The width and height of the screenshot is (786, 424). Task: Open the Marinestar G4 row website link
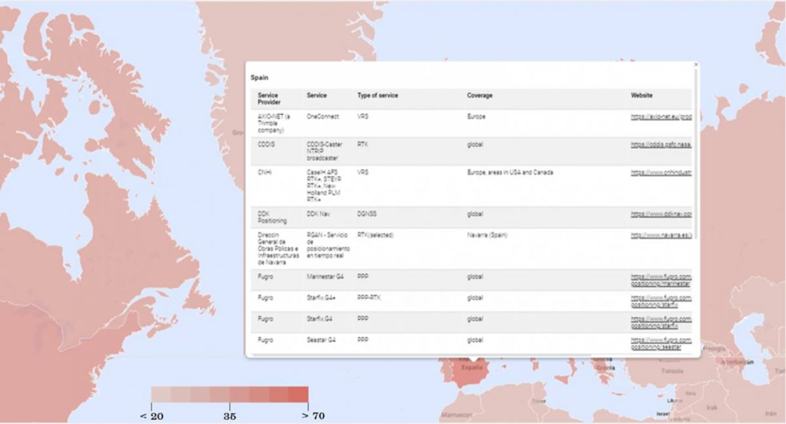[661, 280]
